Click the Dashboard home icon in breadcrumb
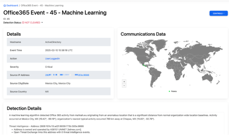 pos(5,5)
